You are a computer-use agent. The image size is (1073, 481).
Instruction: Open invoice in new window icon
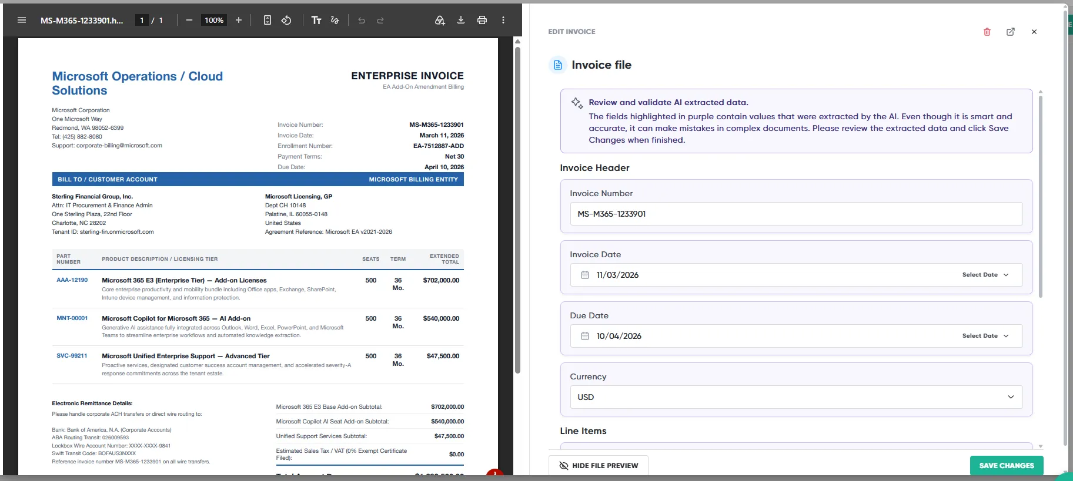tap(1011, 32)
